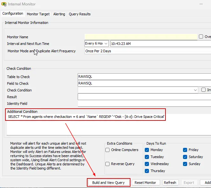Image resolution: width=211 pixels, height=188 pixels.
Task: Open the Monitor Target tab
Action: click(38, 14)
